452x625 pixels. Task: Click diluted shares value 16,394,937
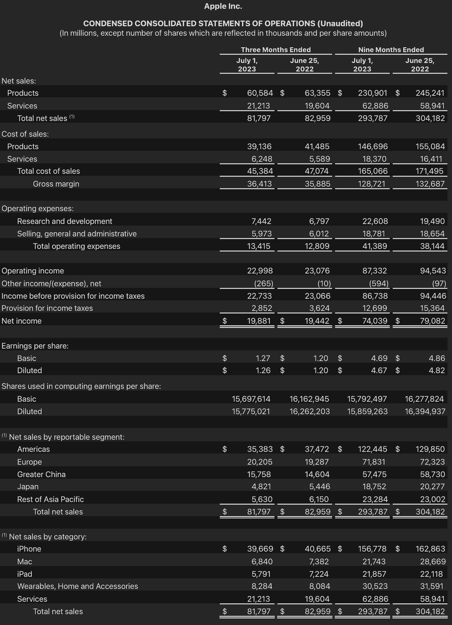pos(425,412)
